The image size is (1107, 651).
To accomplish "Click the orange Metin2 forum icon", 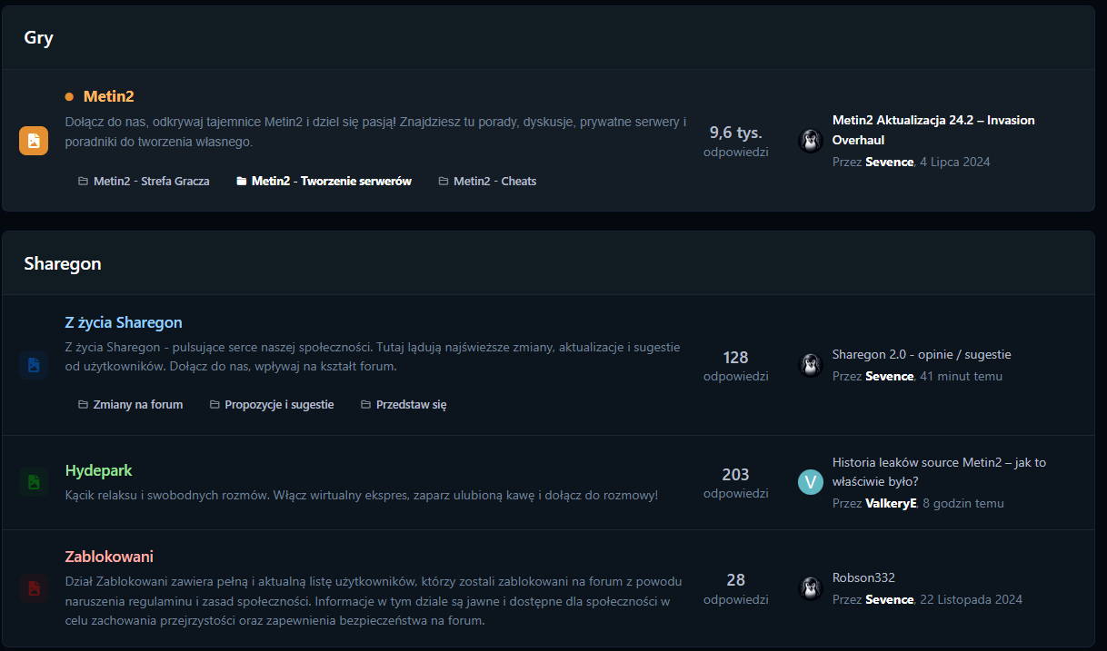I will click(x=34, y=141).
